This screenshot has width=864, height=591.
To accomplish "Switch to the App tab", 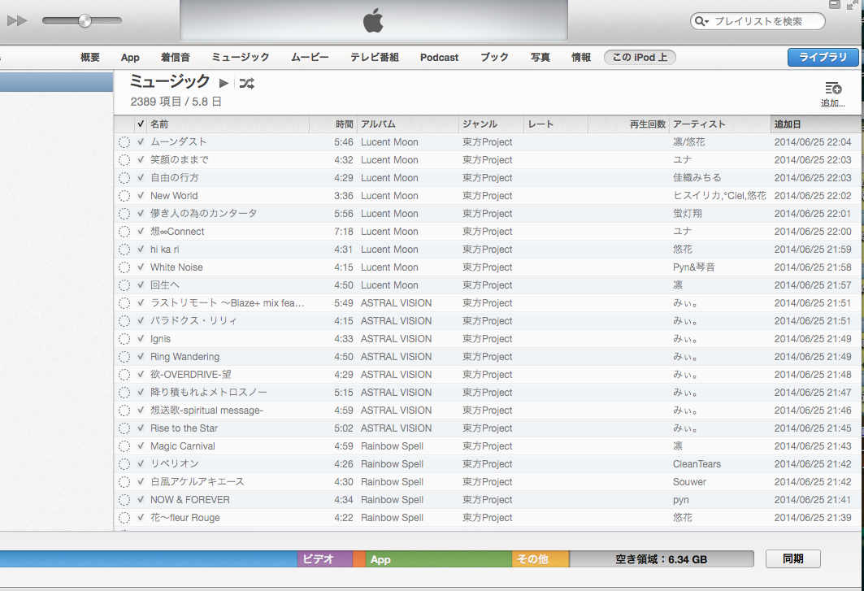I will coord(130,58).
